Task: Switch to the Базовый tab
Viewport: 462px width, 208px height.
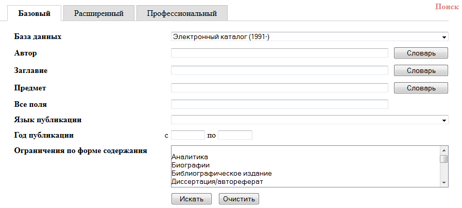Action: click(34, 13)
